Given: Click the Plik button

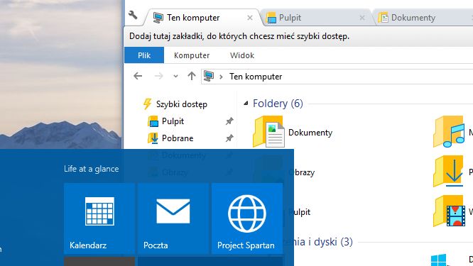Looking at the screenshot, I should pyautogui.click(x=144, y=55).
